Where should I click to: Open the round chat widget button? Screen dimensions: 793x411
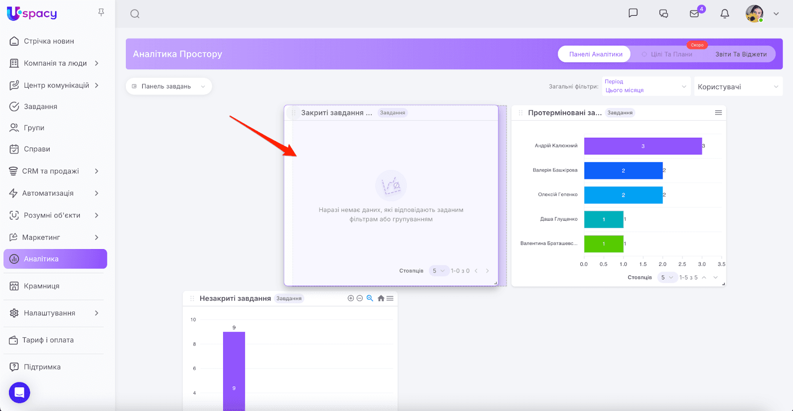[x=19, y=393]
